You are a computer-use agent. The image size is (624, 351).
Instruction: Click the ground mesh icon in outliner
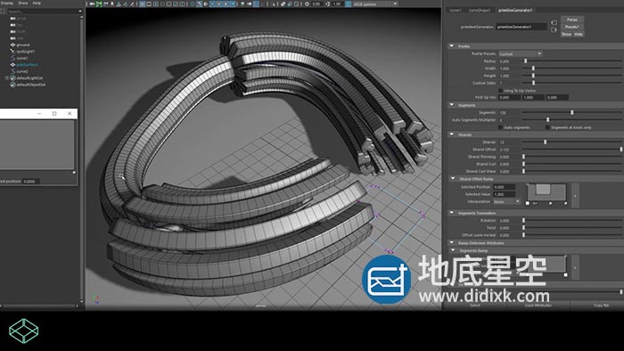[x=12, y=45]
